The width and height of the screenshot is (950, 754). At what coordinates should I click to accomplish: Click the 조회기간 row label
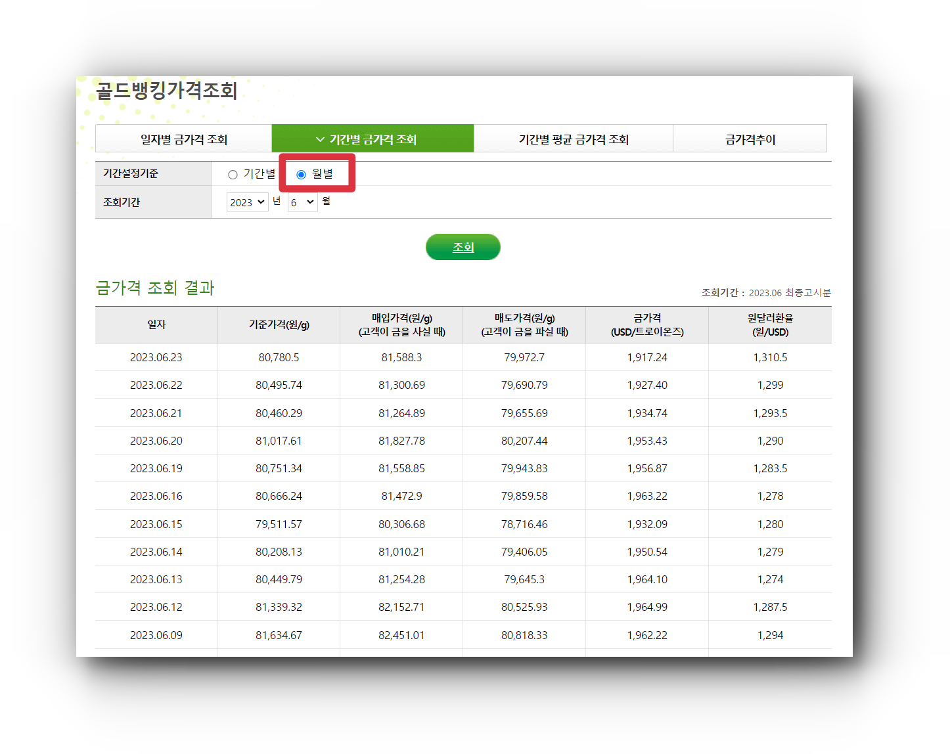pos(122,202)
